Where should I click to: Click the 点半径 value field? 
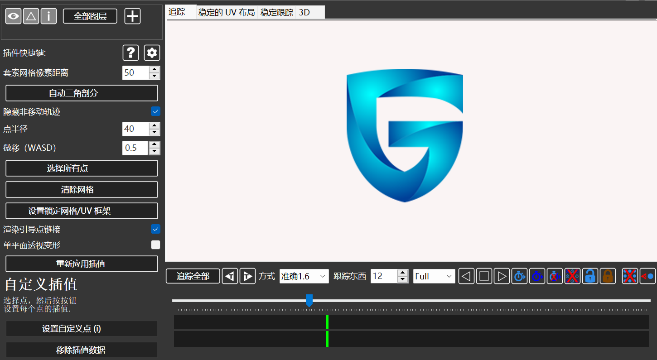point(135,129)
